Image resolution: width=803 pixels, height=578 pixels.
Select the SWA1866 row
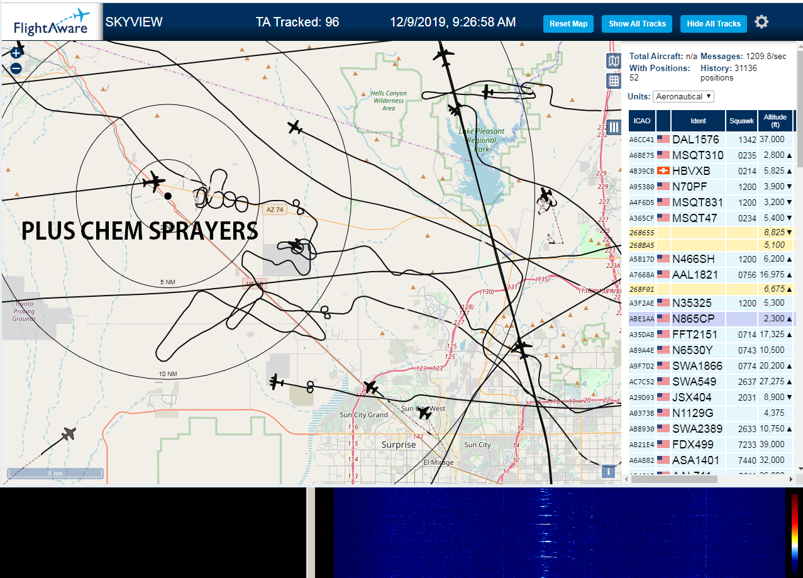tap(711, 365)
